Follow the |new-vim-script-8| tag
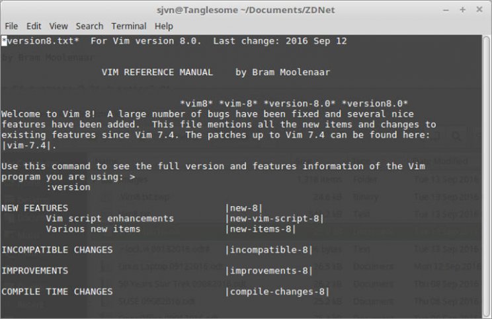 (x=274, y=219)
